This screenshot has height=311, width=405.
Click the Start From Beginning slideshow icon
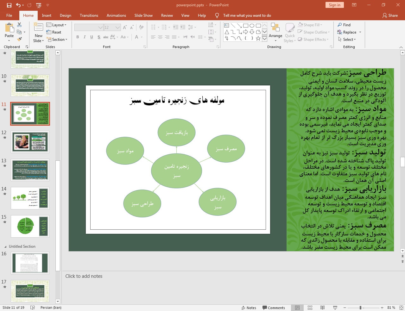[x=39, y=5]
